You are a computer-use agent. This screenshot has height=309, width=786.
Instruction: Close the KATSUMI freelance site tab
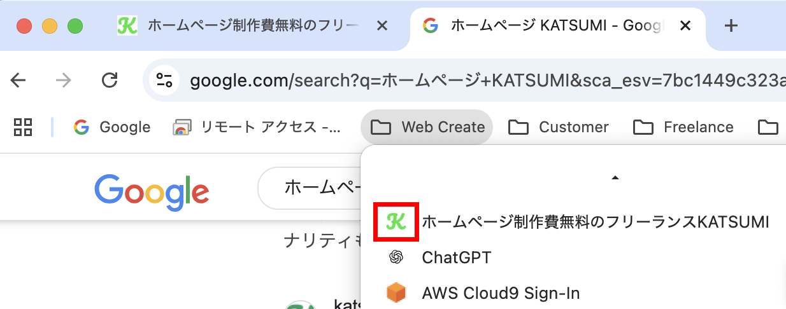click(382, 25)
